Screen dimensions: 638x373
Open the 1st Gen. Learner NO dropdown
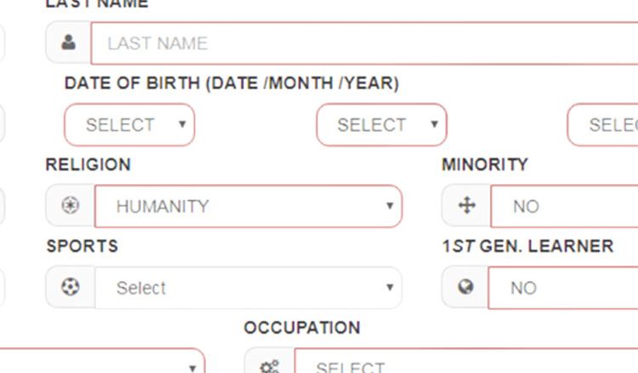(x=563, y=288)
